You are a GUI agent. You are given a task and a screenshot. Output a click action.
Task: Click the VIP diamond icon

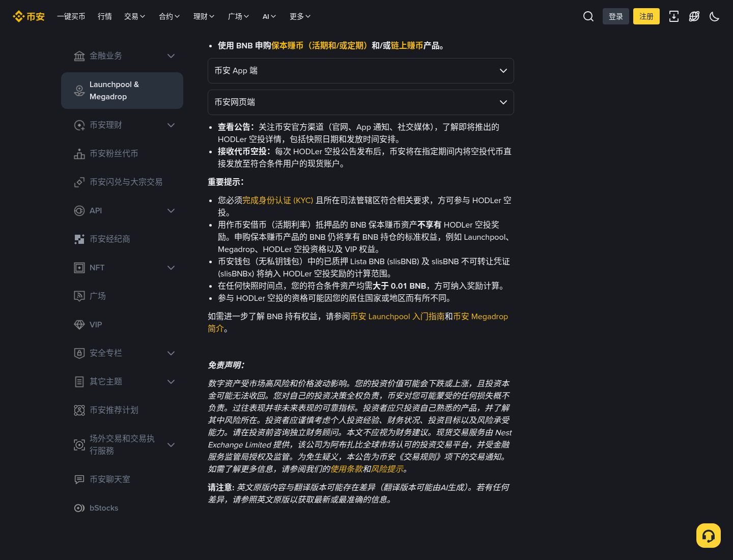point(79,325)
